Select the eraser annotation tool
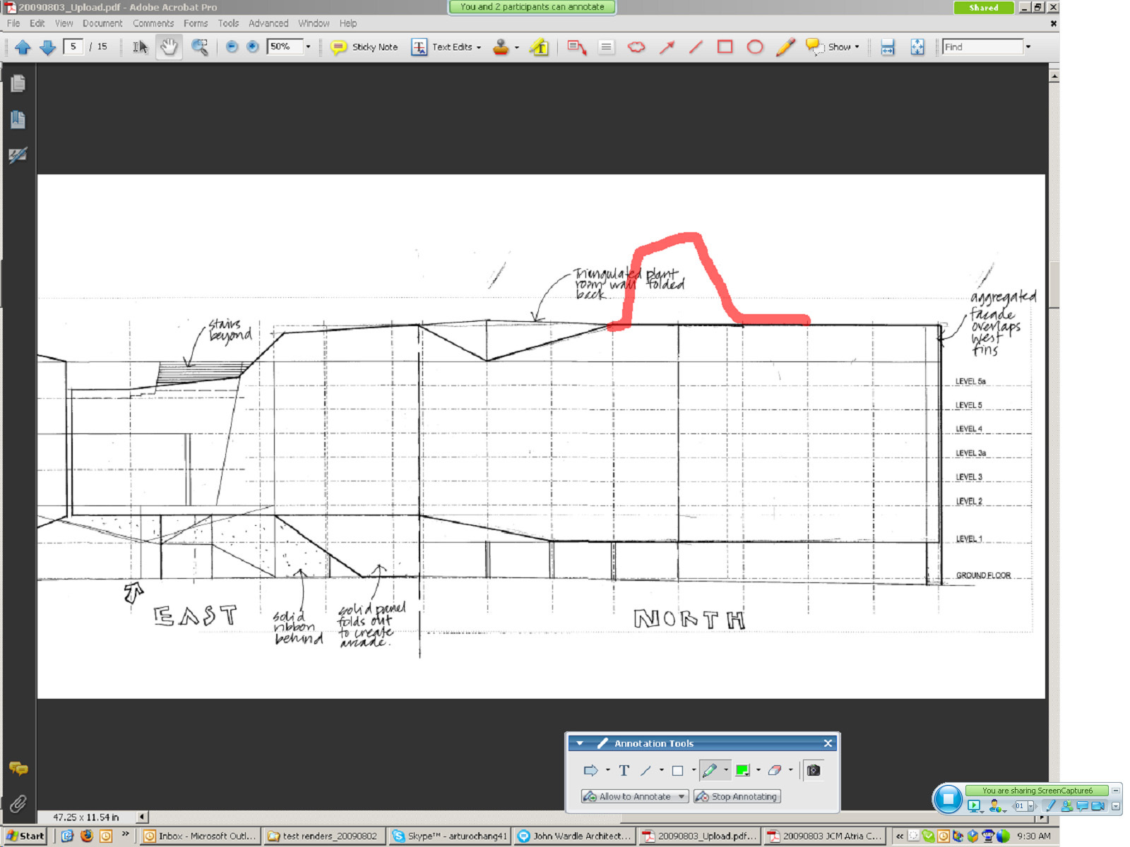Screen dimensions: 1130x847 (775, 771)
